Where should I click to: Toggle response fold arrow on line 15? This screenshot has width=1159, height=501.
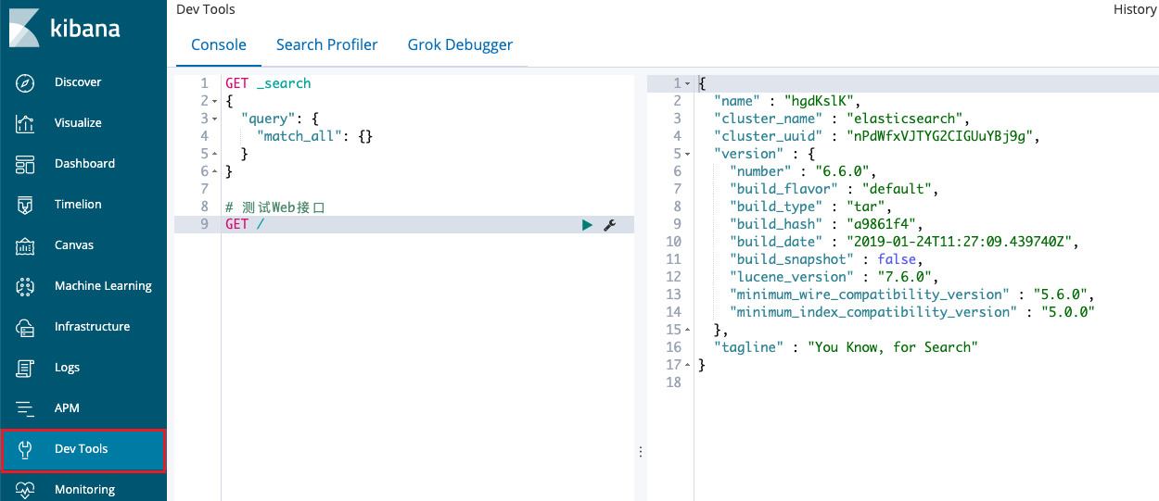687,330
